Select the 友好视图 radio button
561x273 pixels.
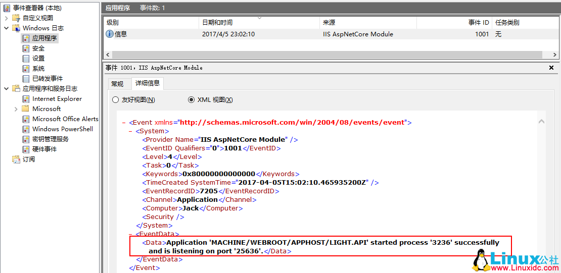point(115,100)
